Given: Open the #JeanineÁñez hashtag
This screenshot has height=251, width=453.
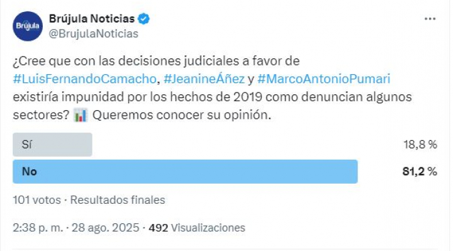Looking at the screenshot, I should (x=204, y=79).
